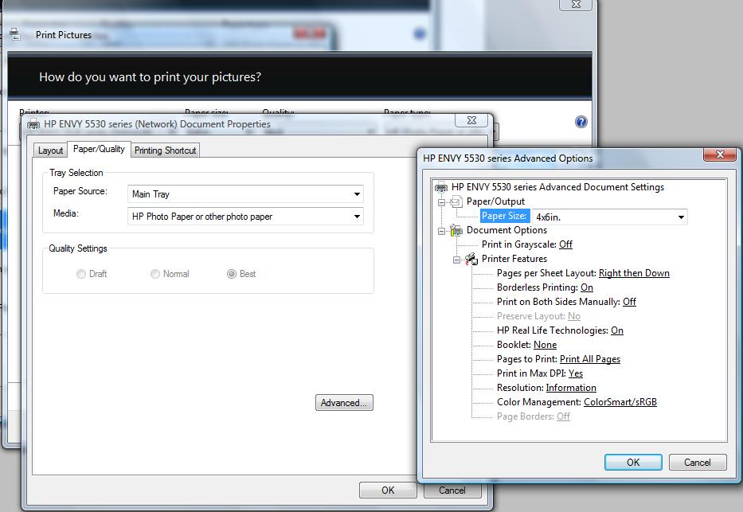The width and height of the screenshot is (743, 512).
Task: Click the Page Borders Off value
Action: (563, 416)
